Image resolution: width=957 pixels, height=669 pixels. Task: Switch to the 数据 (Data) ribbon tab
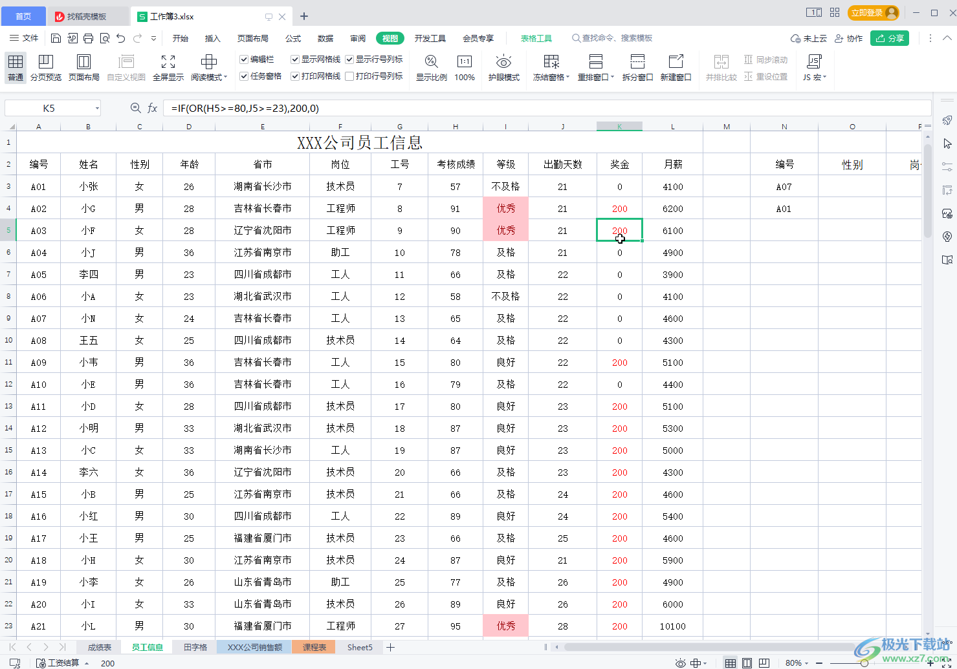325,38
